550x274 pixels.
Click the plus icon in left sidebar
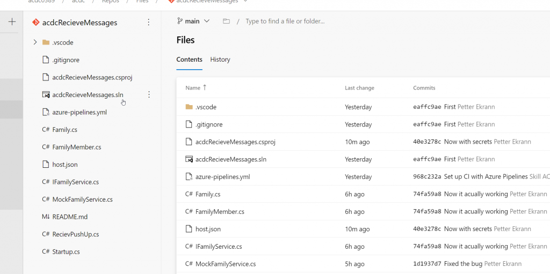pos(12,22)
